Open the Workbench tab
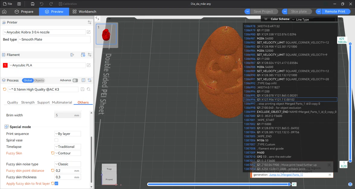355x189 pixels. (x=84, y=11)
